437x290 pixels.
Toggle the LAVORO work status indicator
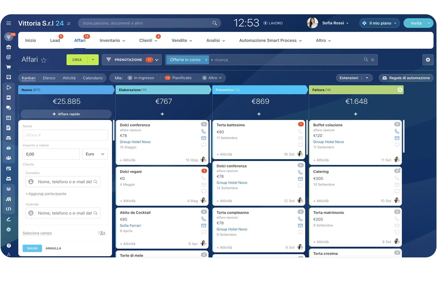click(273, 23)
